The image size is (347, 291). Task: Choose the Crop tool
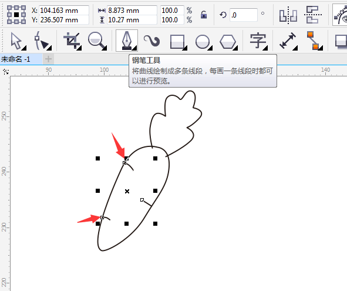click(x=72, y=41)
